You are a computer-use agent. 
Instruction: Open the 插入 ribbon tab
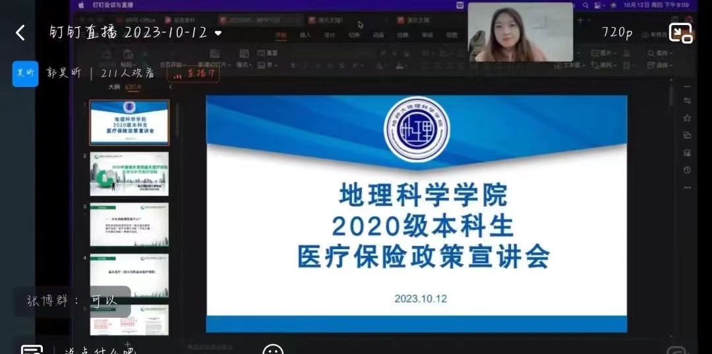coord(305,35)
